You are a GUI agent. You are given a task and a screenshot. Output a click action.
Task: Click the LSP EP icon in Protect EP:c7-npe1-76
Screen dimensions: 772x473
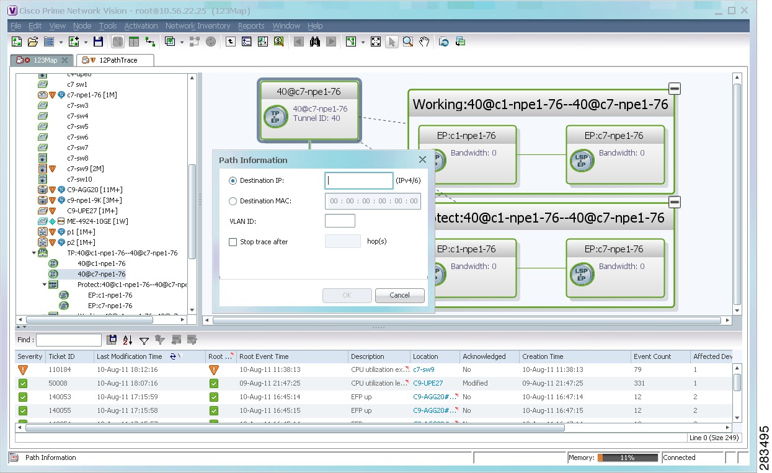point(582,275)
